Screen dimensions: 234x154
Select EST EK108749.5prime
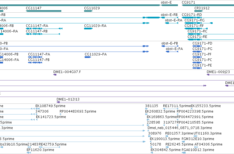50,106
